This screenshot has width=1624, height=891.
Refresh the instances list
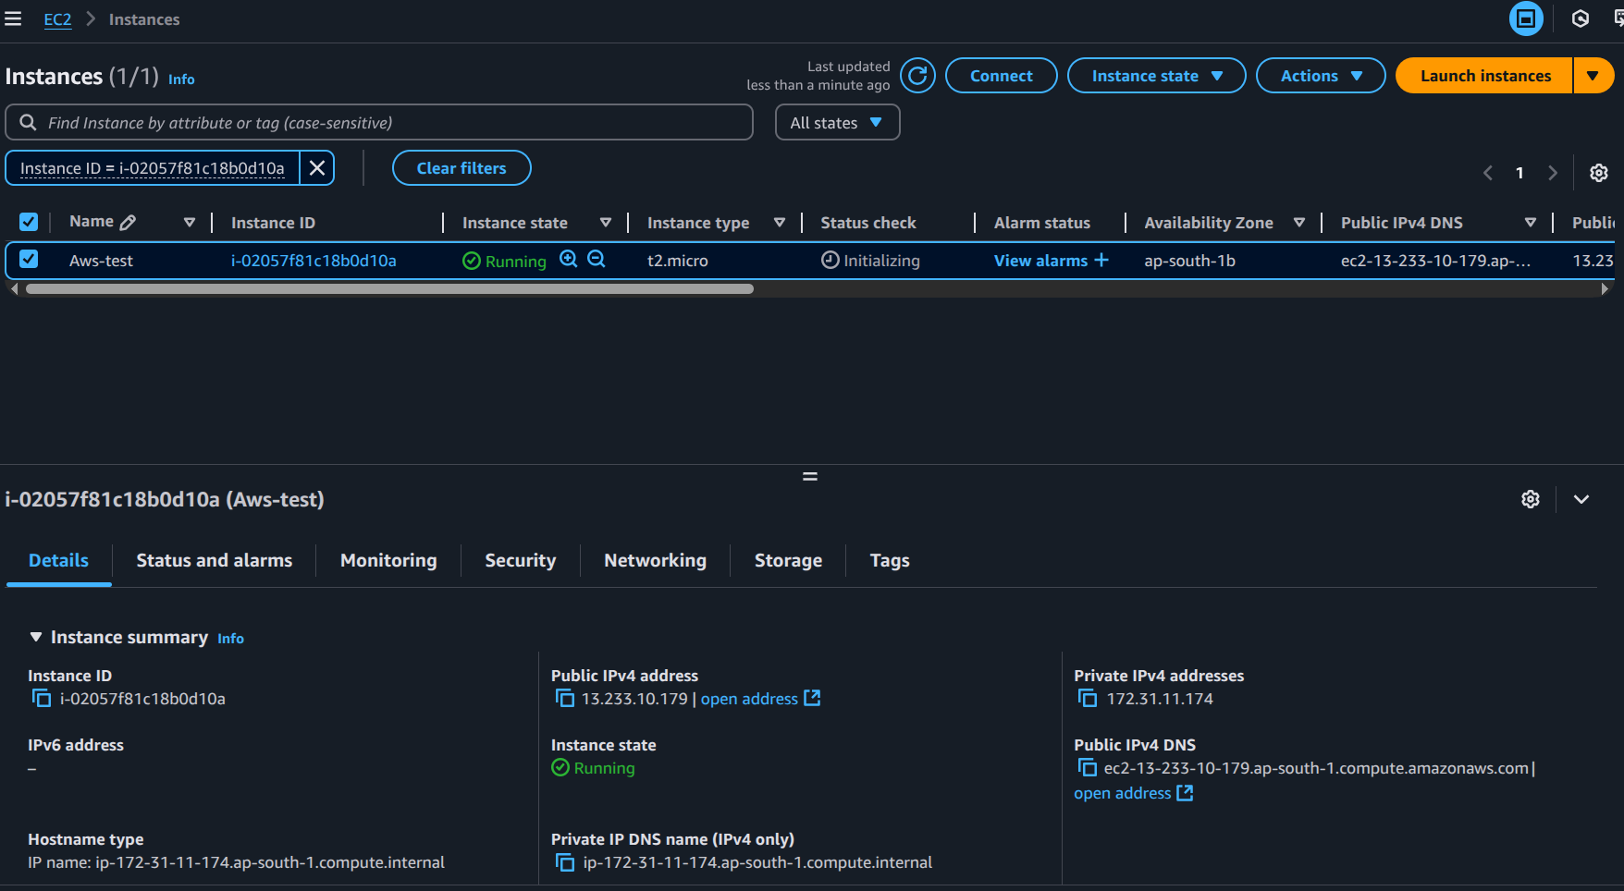click(917, 76)
